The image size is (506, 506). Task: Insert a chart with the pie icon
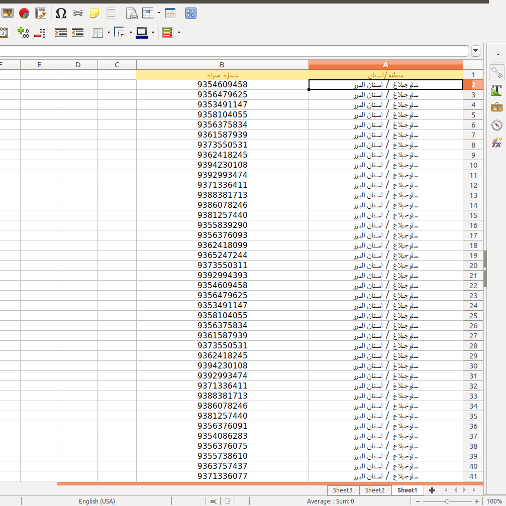click(x=24, y=13)
